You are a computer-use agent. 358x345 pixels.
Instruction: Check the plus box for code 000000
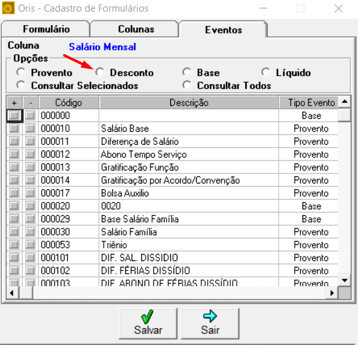(x=14, y=116)
